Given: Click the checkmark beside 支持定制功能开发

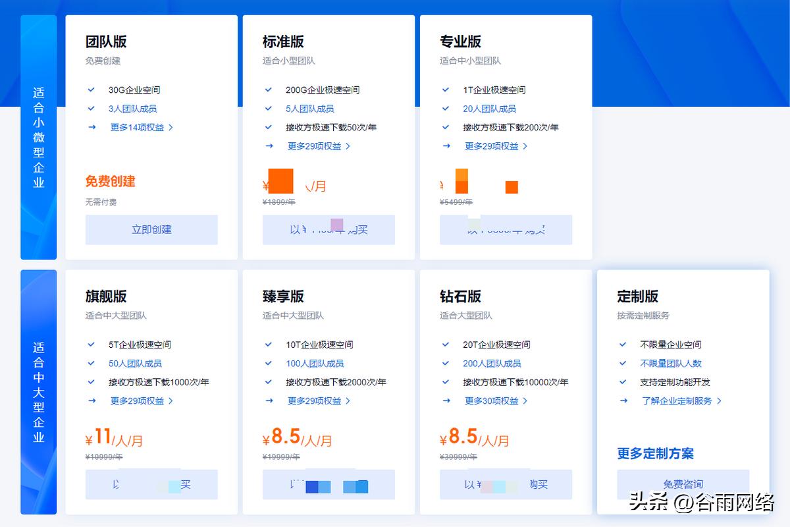Looking at the screenshot, I should [x=623, y=381].
